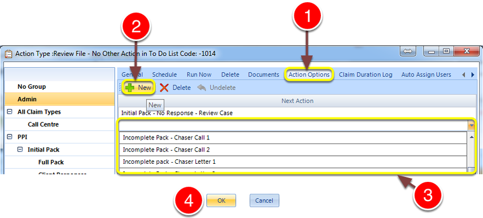The width and height of the screenshot is (483, 218).
Task: Restore the window with the maximize button
Action: pyautogui.click(x=446, y=51)
